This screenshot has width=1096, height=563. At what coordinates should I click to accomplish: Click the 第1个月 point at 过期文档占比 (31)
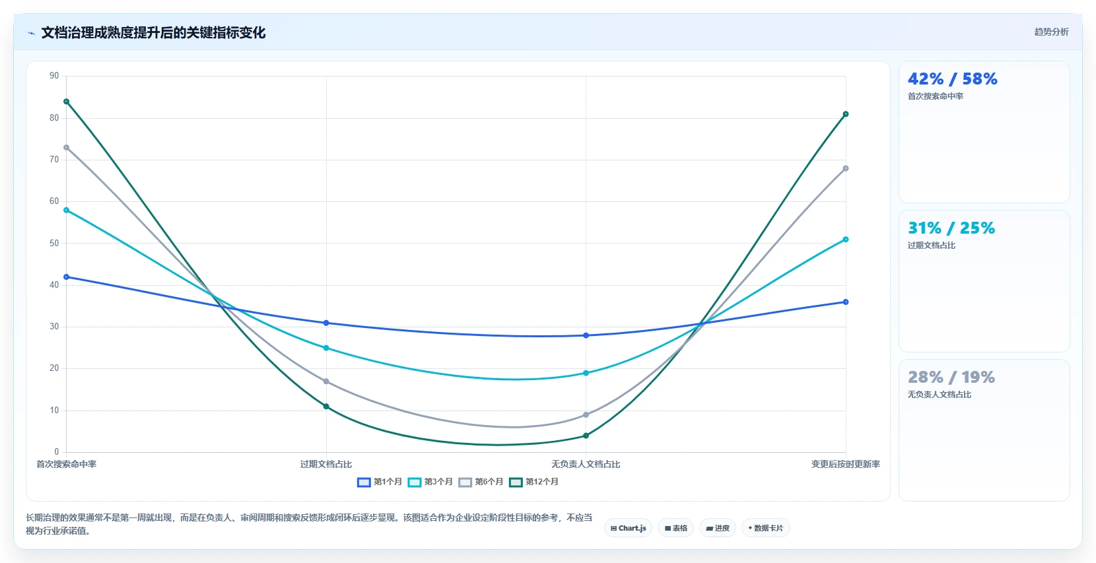[326, 323]
